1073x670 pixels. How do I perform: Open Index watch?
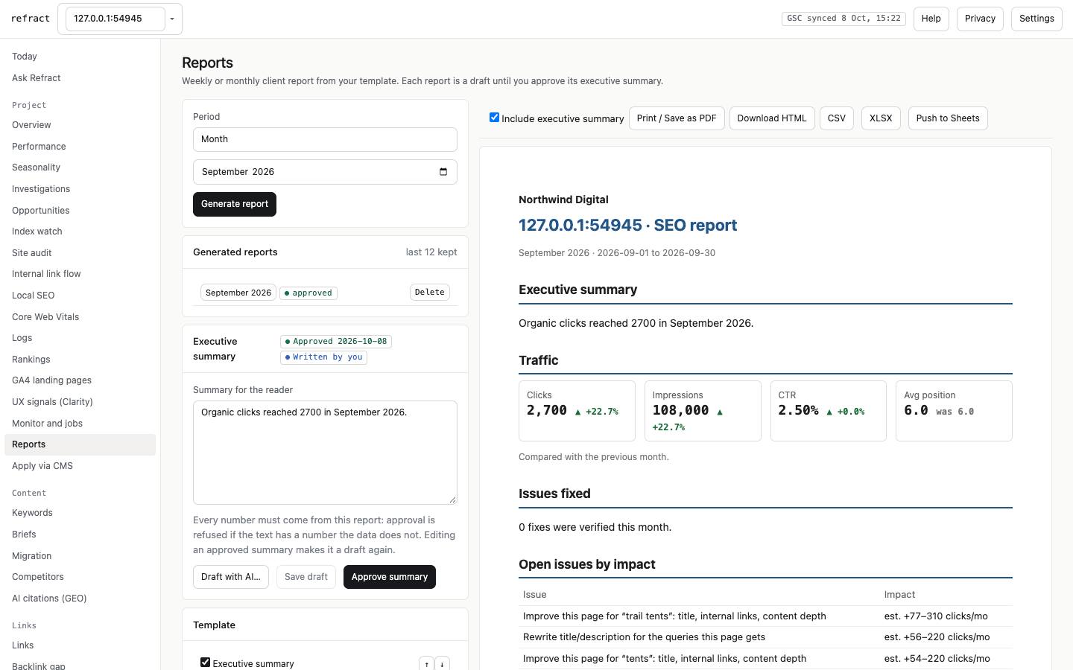point(80,232)
